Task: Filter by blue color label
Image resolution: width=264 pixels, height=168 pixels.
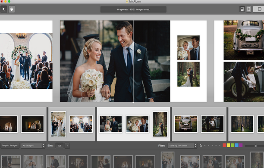Action: pos(236,146)
